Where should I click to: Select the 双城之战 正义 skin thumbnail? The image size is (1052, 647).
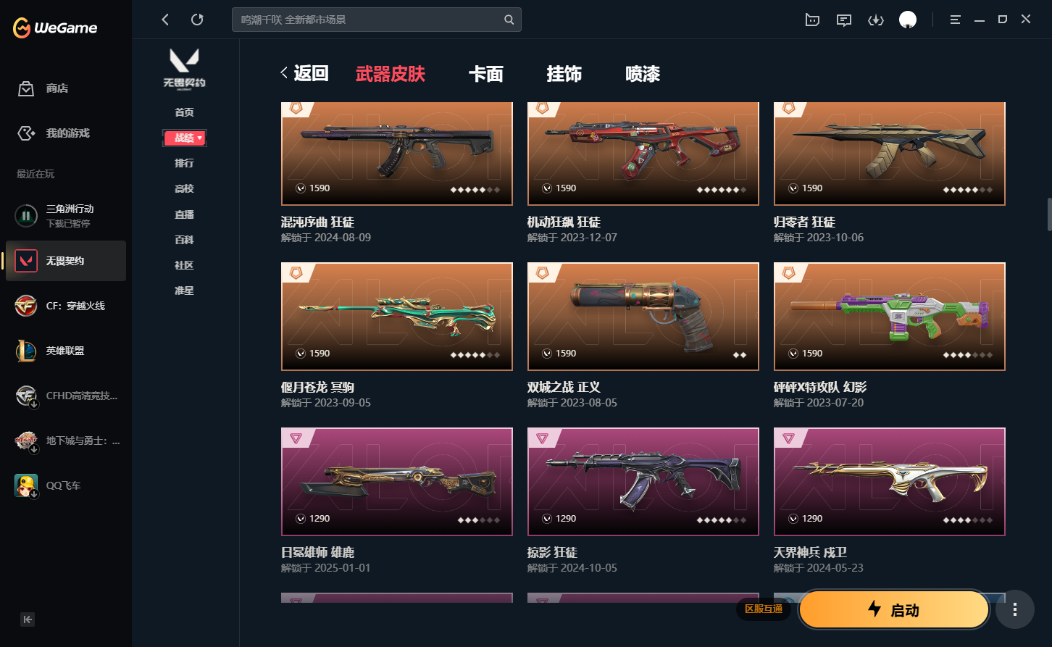pos(643,317)
